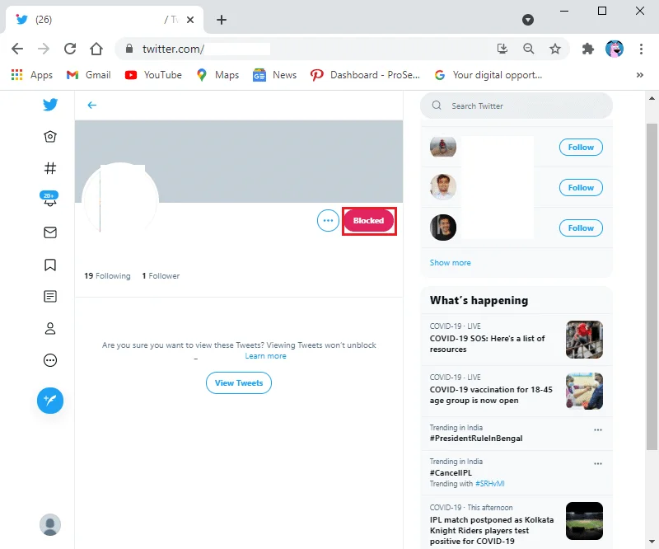659x549 pixels.
Task: Open the Explore hashtag icon
Action: pyautogui.click(x=50, y=168)
